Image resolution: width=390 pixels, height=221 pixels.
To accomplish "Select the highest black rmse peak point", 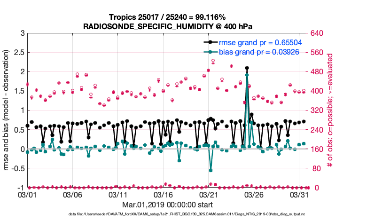I will (x=247, y=68).
